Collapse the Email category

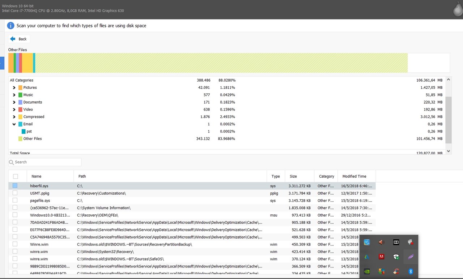coord(14,124)
